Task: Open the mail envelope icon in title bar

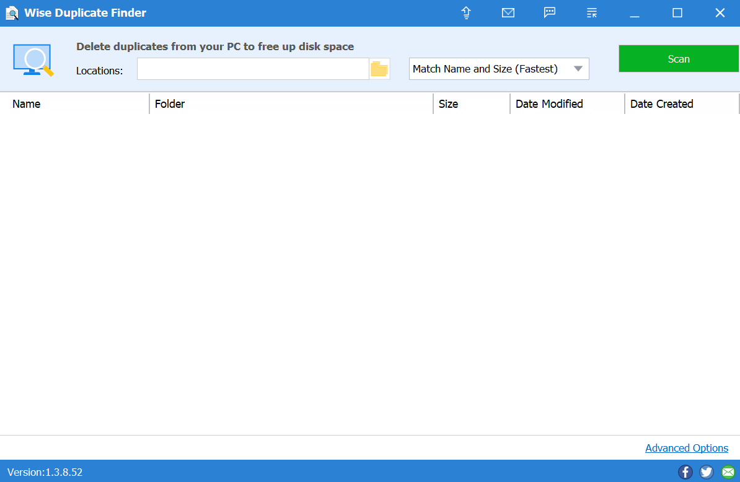Action: 508,13
